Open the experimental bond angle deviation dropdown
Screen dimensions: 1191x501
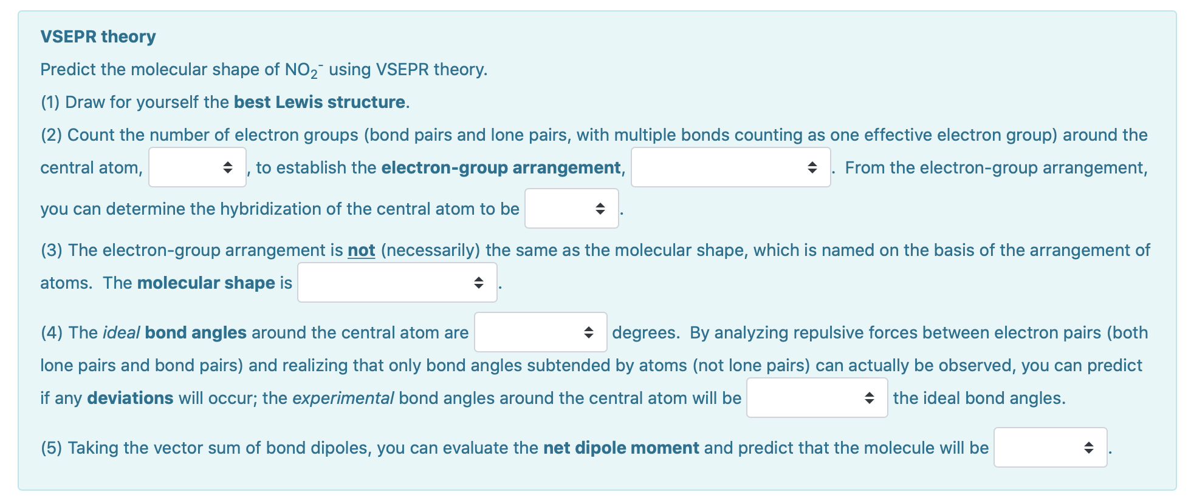[x=816, y=398]
